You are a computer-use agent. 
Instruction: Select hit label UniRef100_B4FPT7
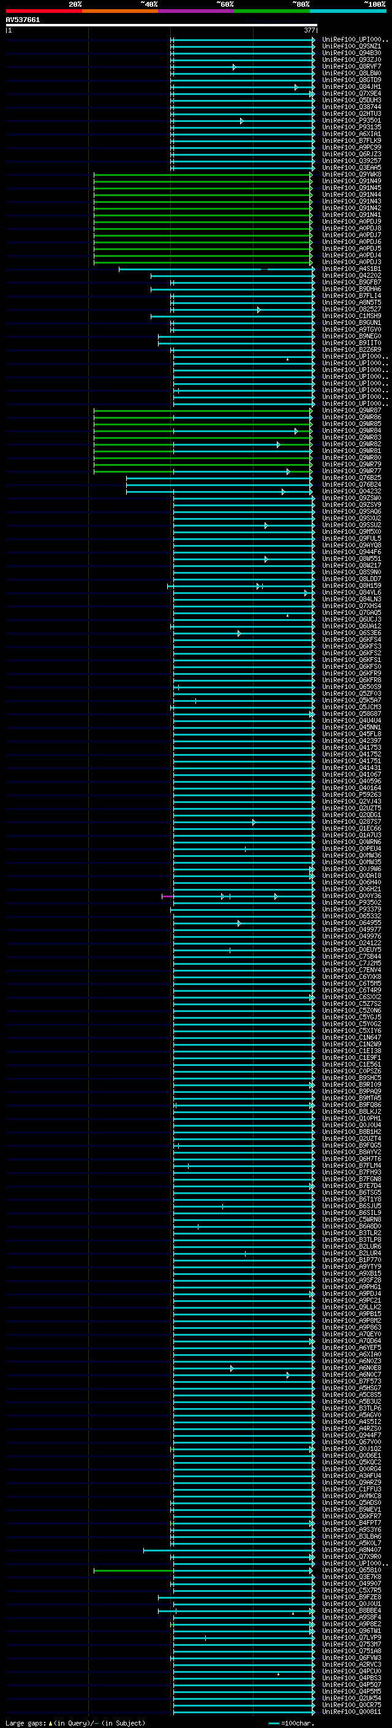[x=352, y=1523]
